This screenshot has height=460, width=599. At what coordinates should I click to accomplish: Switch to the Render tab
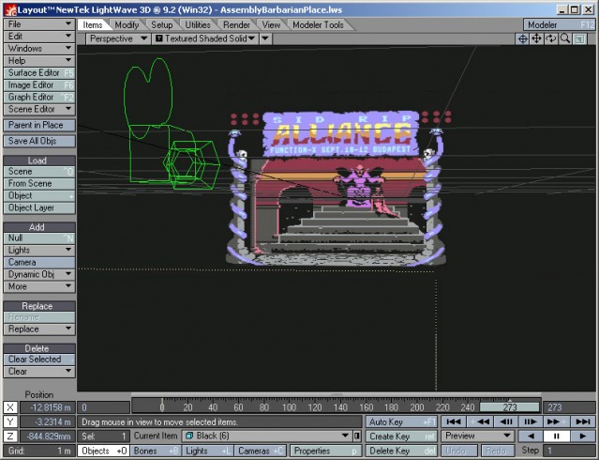[x=236, y=24]
